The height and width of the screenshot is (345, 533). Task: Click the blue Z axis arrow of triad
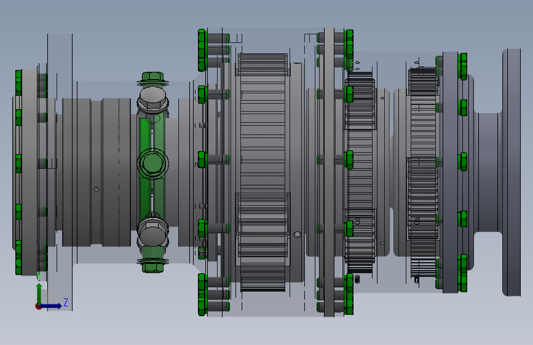point(51,306)
